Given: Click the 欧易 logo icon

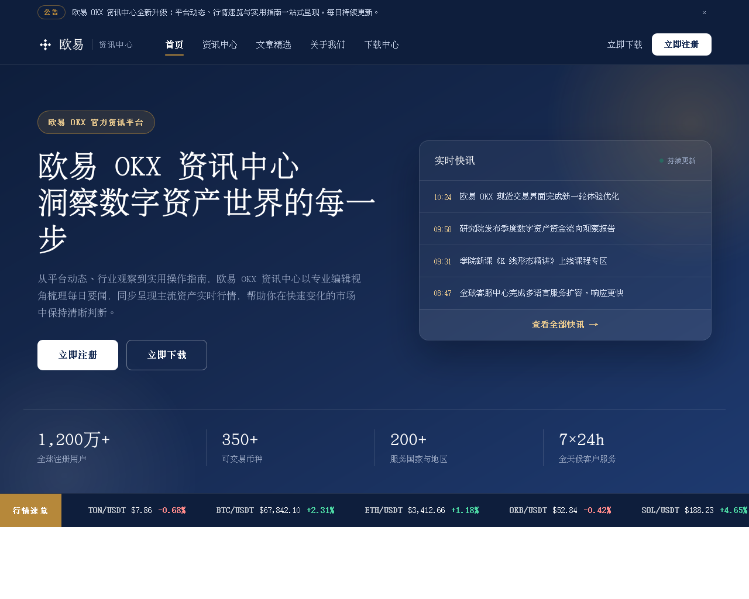Looking at the screenshot, I should (45, 44).
